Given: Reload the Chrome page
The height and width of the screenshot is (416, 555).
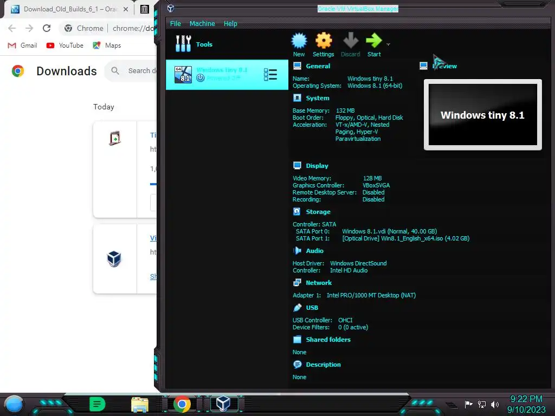Looking at the screenshot, I should [47, 28].
